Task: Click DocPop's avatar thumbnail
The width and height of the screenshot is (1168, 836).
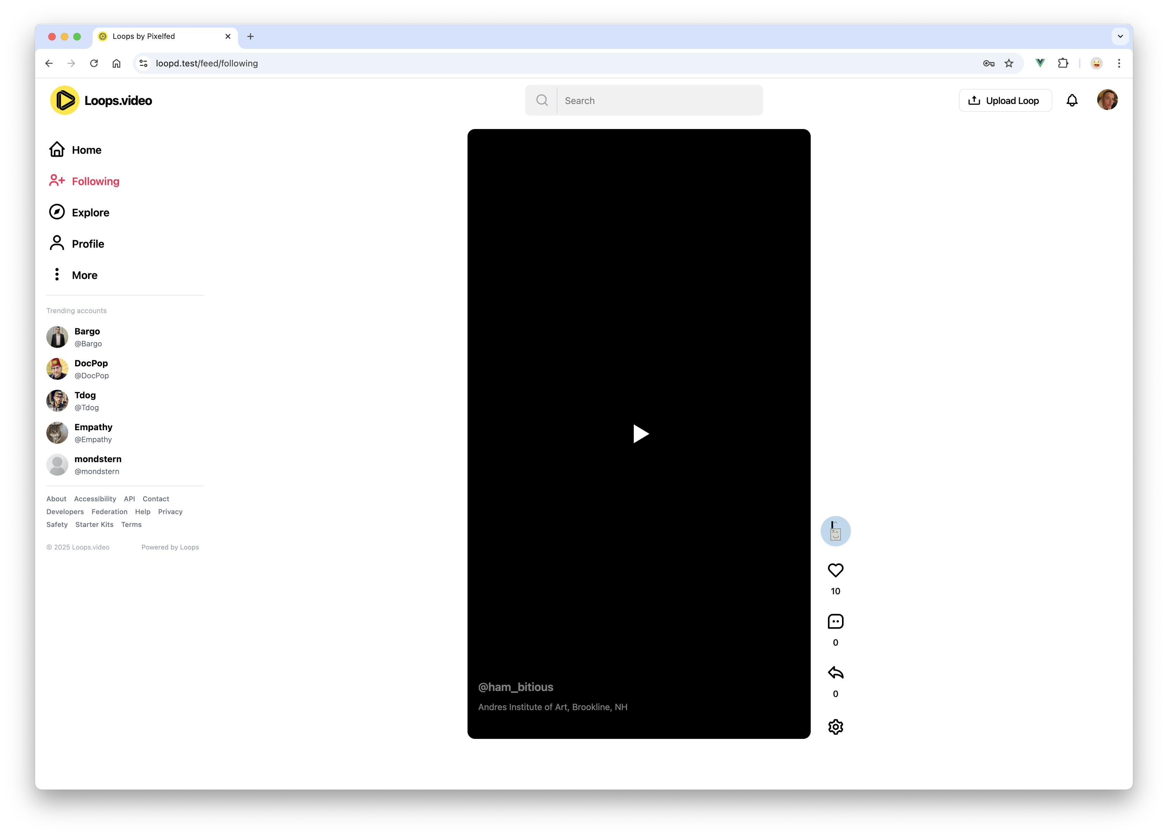Action: (57, 369)
